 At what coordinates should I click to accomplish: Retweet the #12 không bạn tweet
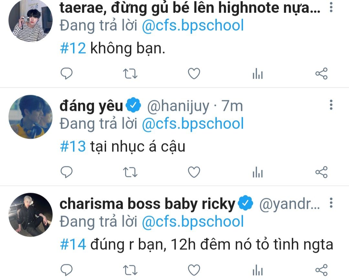pos(131,74)
